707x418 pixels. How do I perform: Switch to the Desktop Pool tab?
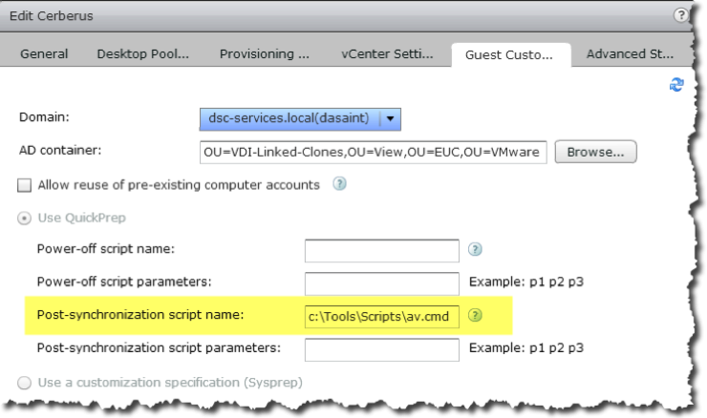point(143,54)
